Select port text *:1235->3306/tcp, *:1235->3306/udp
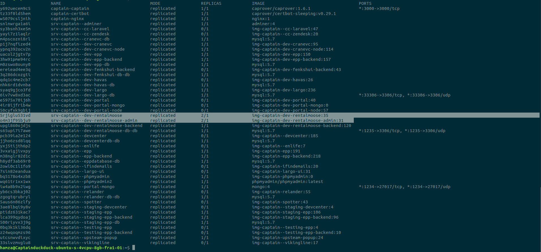Image resolution: width=541 pixels, height=252 pixels. (402, 131)
